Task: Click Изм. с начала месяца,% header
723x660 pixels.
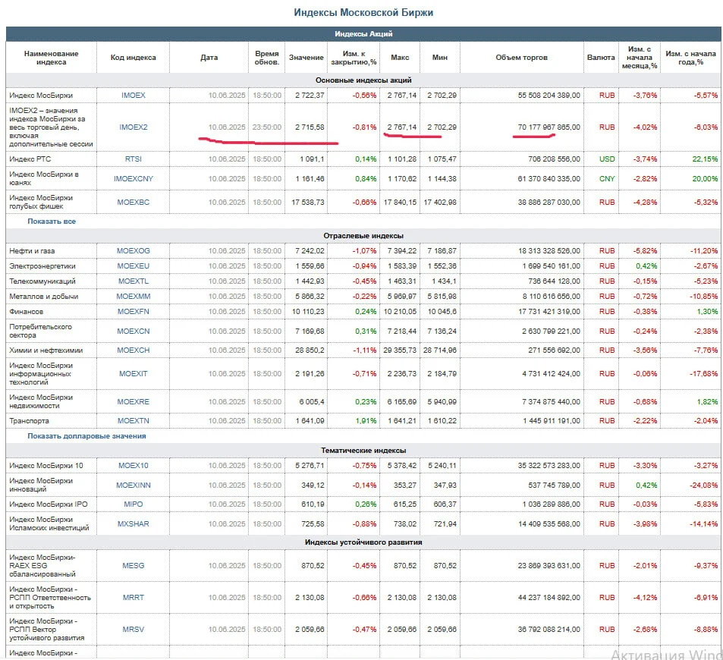Action: point(640,58)
